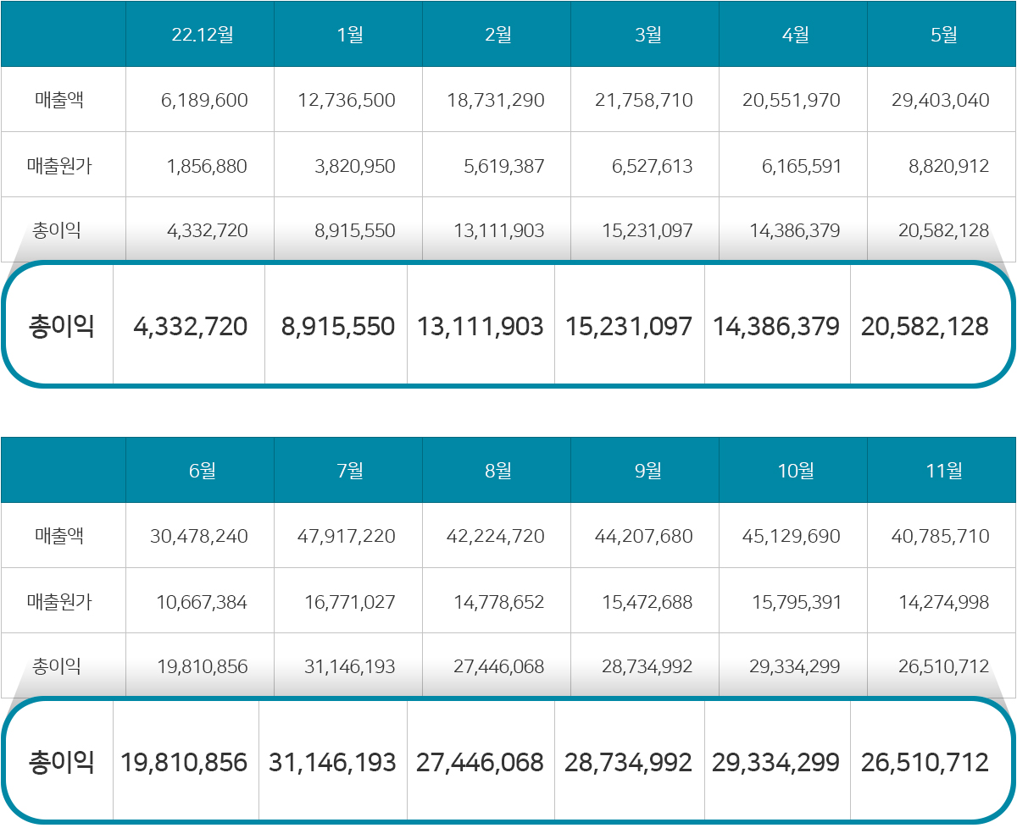Select the 5월 column header
Image resolution: width=1017 pixels, height=828 pixels.
[942, 35]
